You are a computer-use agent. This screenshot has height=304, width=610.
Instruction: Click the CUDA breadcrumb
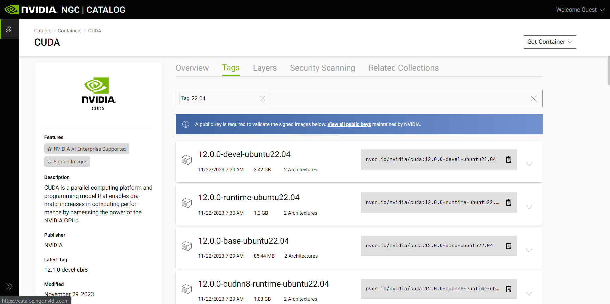[95, 31]
